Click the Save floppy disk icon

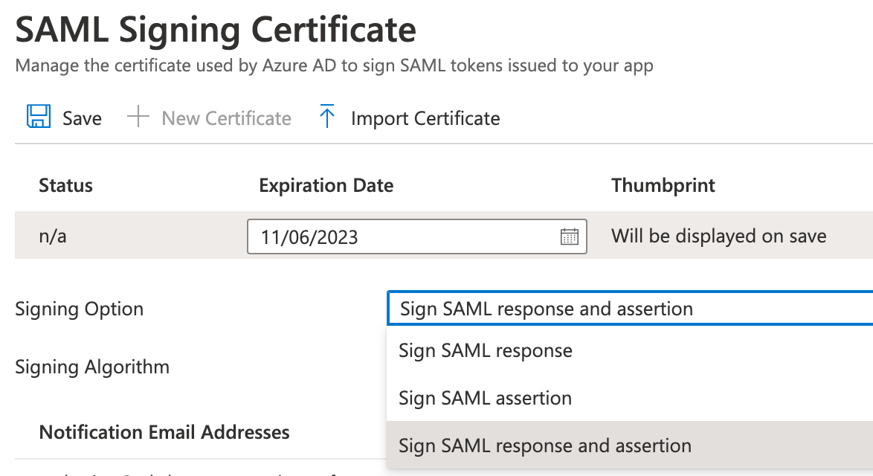[x=39, y=118]
